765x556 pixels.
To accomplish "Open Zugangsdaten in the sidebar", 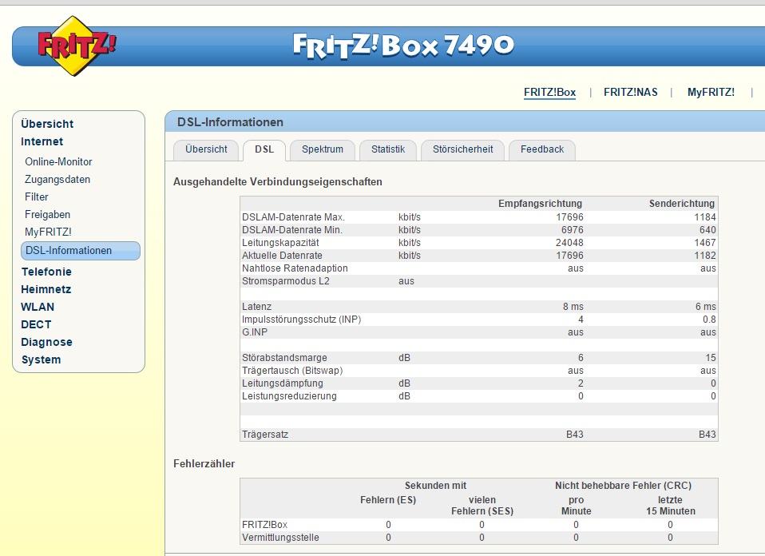I will [57, 179].
